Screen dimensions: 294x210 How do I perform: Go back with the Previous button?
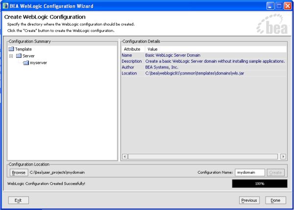pos(249,200)
